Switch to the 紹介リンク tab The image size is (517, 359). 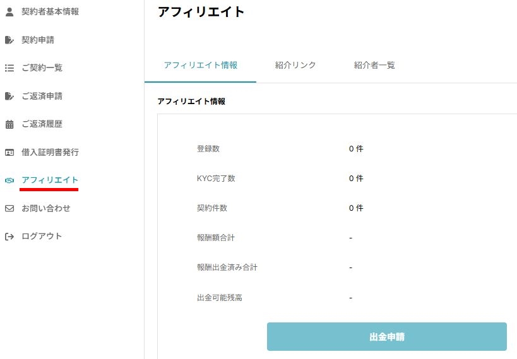pos(295,65)
